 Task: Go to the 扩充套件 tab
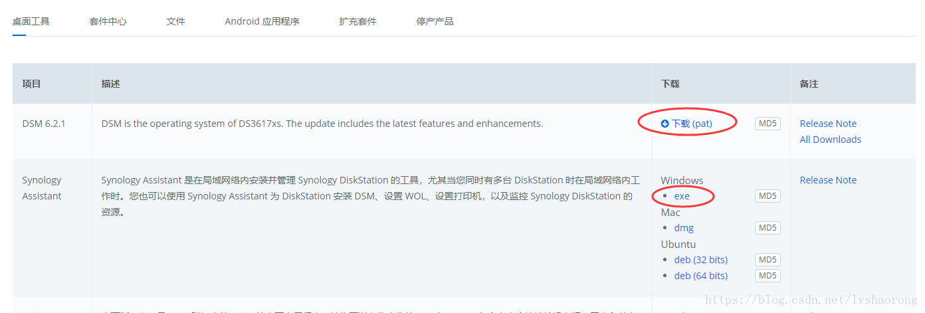click(358, 21)
